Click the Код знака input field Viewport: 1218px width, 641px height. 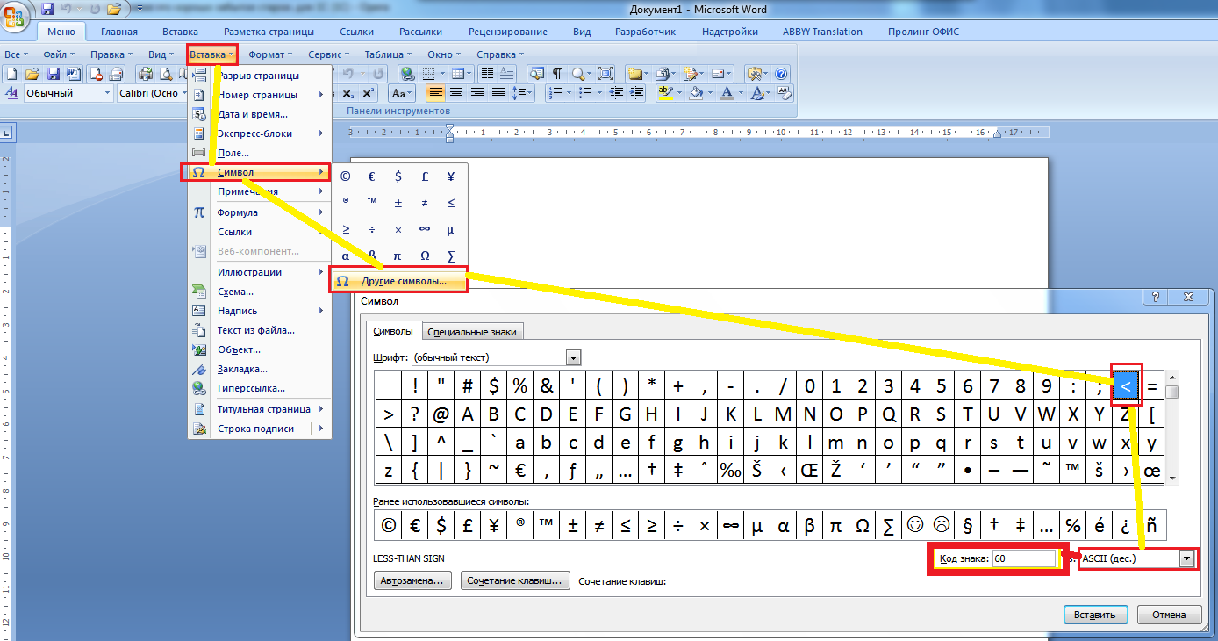1025,558
